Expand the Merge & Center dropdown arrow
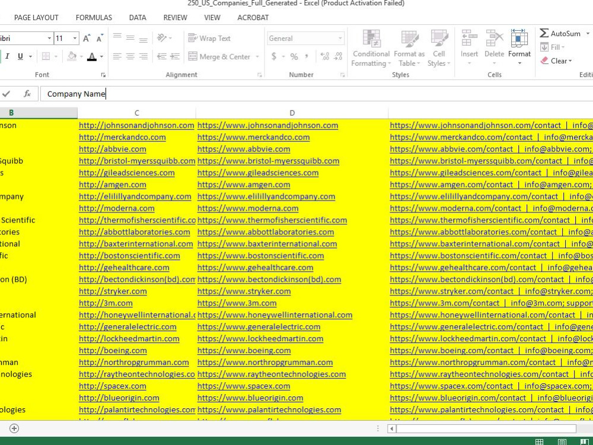 [257, 57]
